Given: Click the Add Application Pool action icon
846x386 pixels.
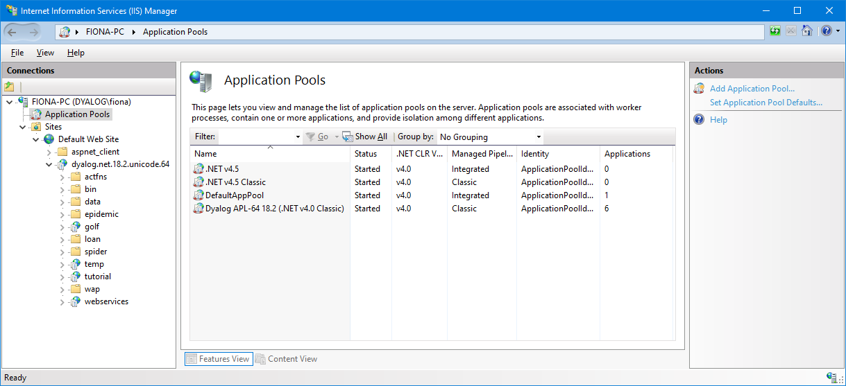Looking at the screenshot, I should (x=700, y=89).
